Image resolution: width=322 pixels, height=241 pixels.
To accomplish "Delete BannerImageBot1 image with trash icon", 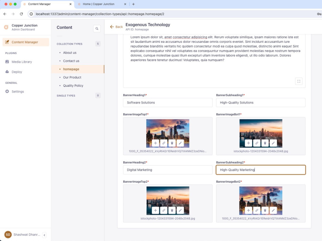I will 265,143.
